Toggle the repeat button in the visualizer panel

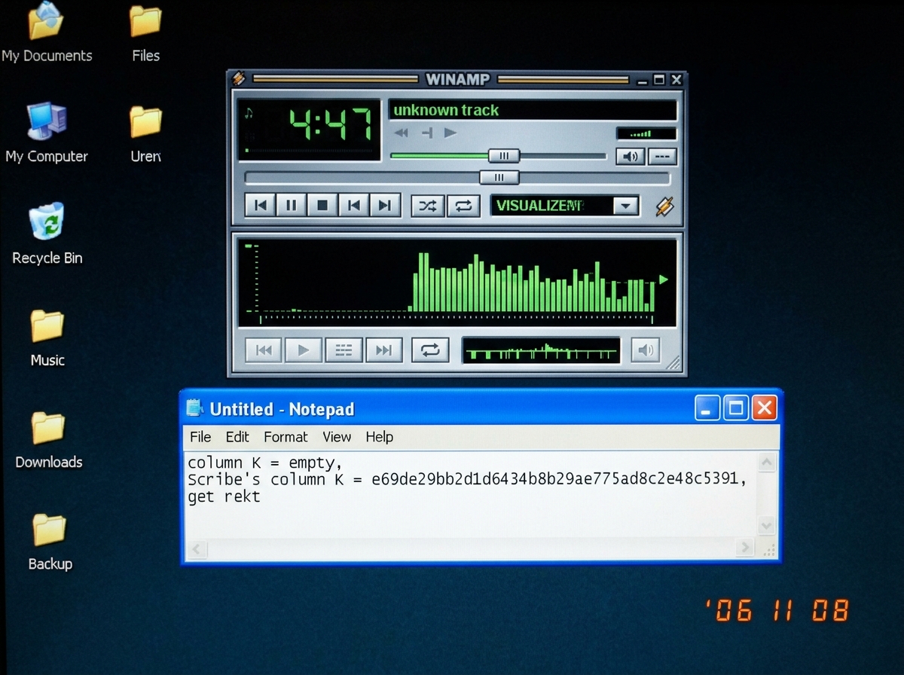430,350
